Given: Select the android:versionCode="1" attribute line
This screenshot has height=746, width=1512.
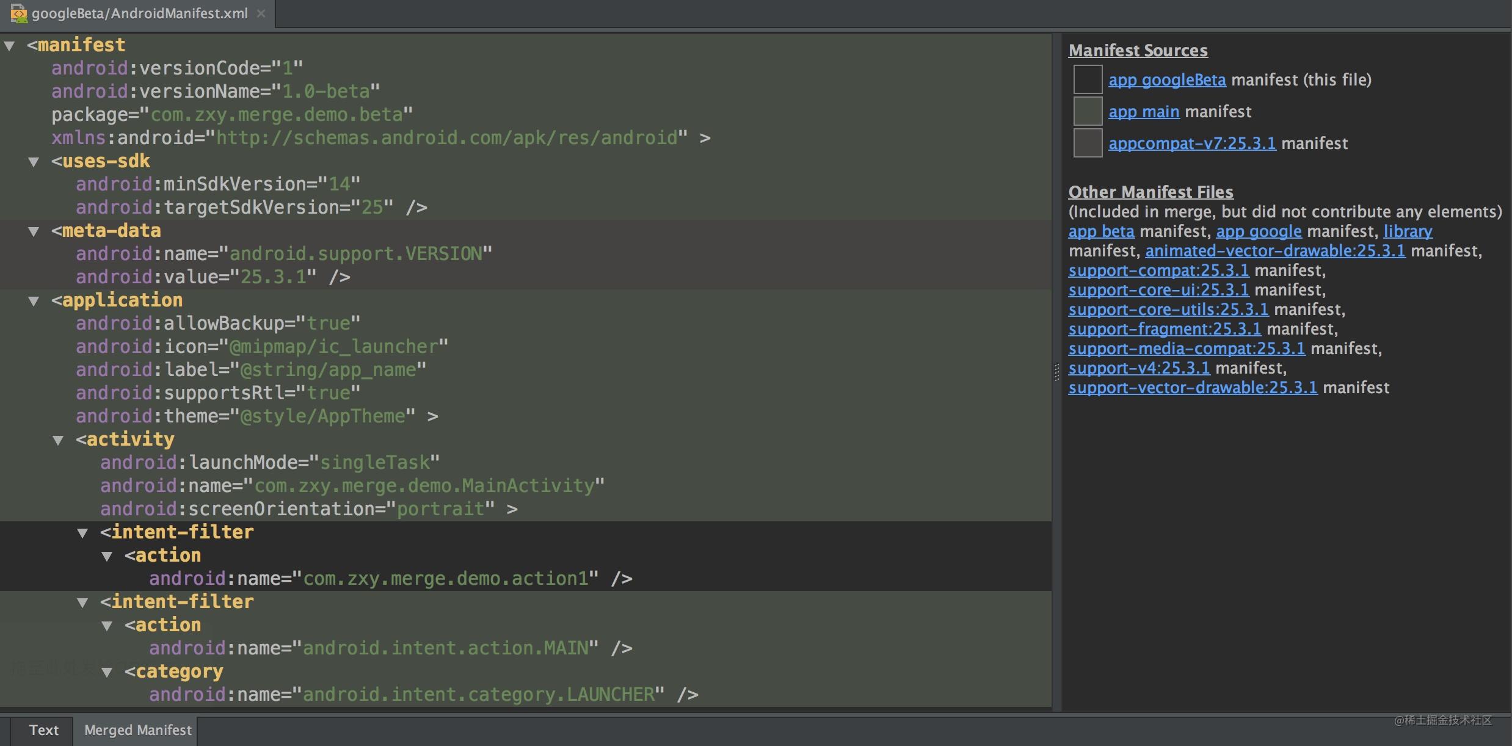Looking at the screenshot, I should pyautogui.click(x=177, y=68).
